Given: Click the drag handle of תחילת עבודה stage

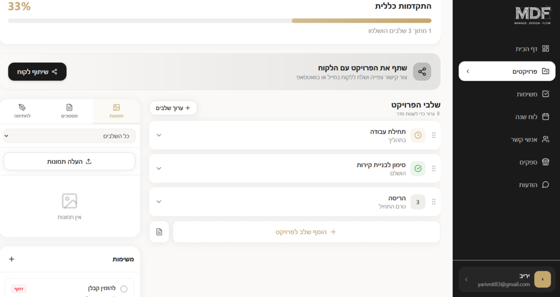Looking at the screenshot, I should click(434, 135).
